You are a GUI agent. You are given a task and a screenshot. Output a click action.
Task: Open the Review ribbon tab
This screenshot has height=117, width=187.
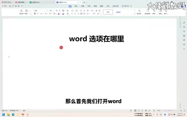[95, 6]
